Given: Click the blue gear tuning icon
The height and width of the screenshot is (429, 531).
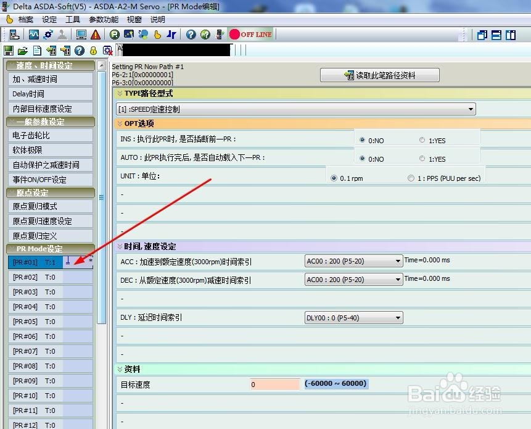Looking at the screenshot, I should (48, 35).
